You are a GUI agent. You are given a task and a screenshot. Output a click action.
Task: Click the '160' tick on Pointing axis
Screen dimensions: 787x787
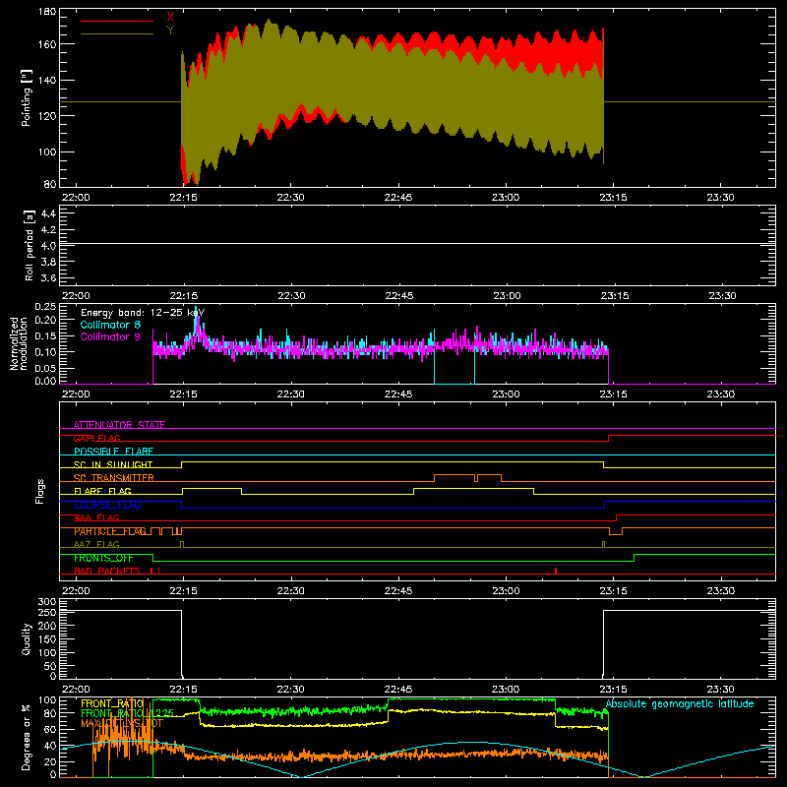pyautogui.click(x=47, y=44)
